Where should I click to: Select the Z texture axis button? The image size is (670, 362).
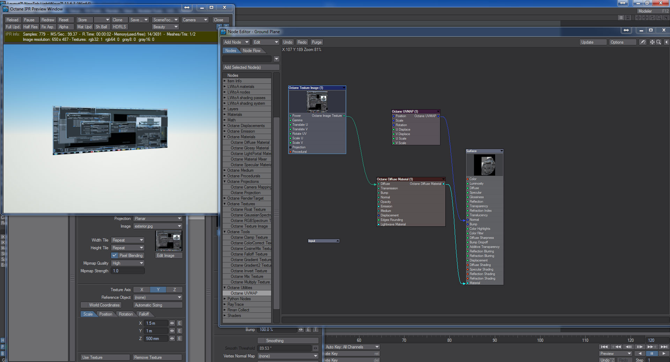click(174, 290)
